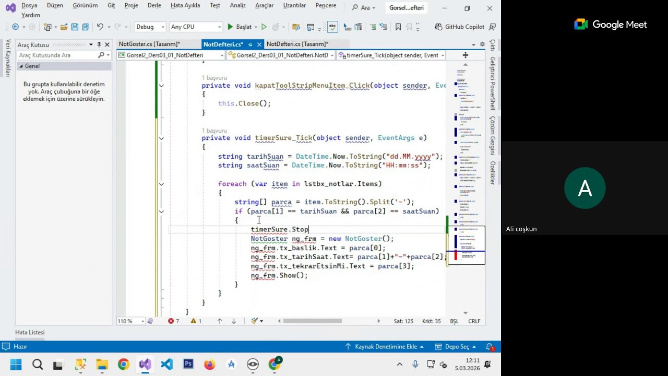This screenshot has width=668, height=376.
Task: Open Photoshop from the taskbar
Action: pyautogui.click(x=188, y=364)
